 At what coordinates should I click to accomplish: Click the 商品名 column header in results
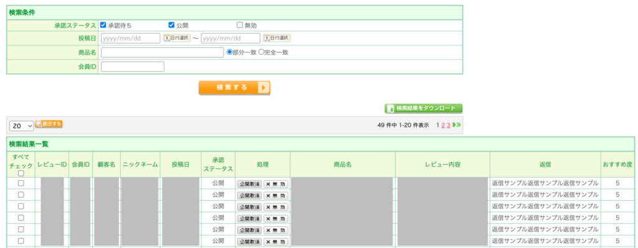click(343, 164)
